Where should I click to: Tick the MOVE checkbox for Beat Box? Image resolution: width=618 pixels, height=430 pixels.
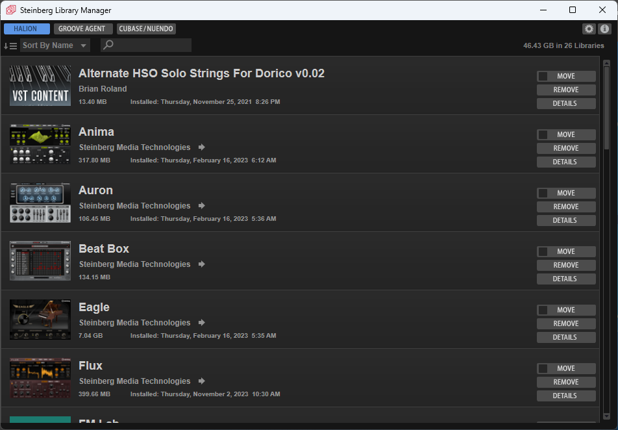coord(543,251)
